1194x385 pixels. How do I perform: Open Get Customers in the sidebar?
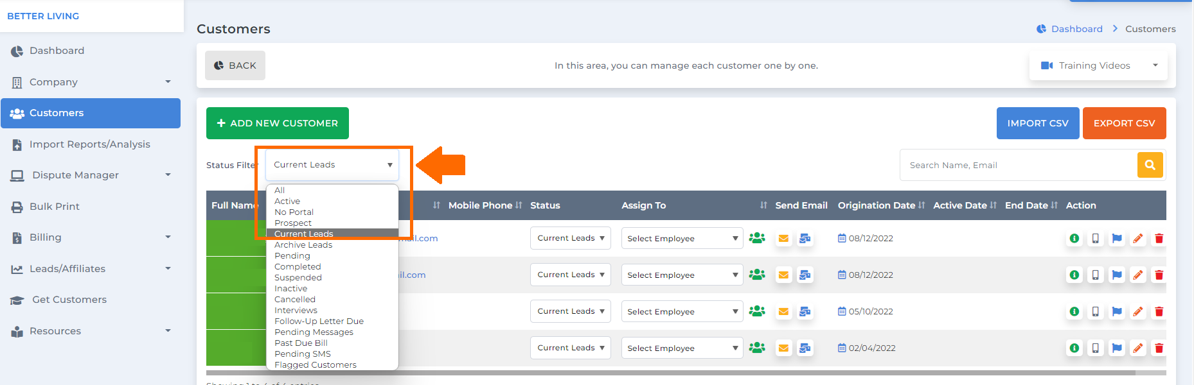91,300
